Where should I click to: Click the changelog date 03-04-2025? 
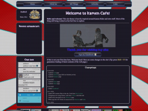50,71
